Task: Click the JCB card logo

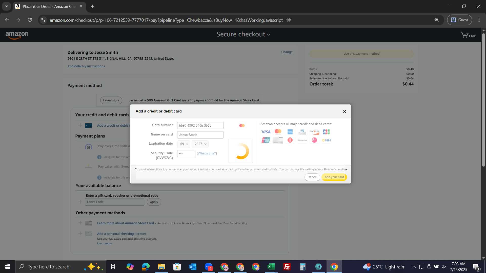Action: (x=326, y=132)
